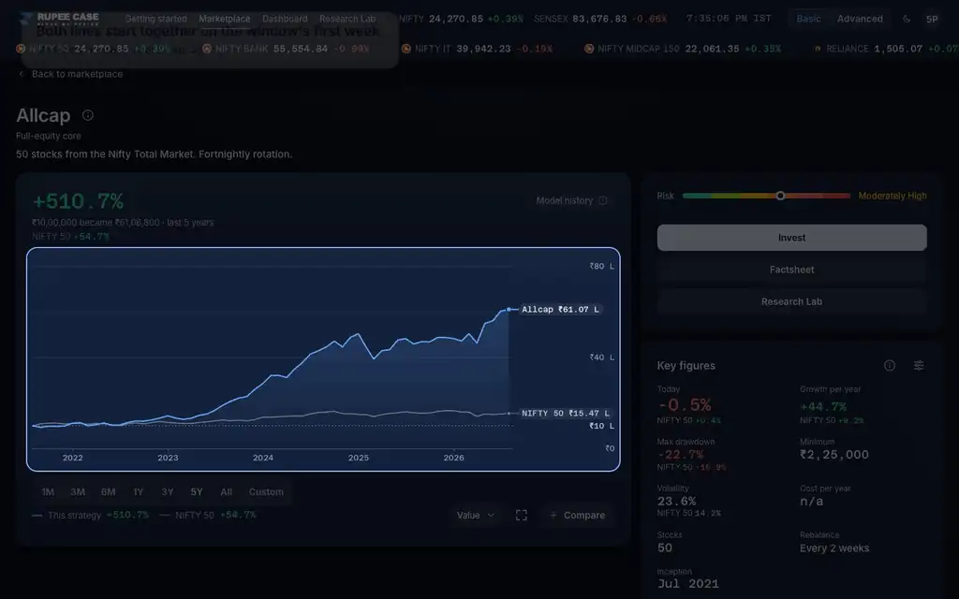Click the Compare button

coord(577,516)
